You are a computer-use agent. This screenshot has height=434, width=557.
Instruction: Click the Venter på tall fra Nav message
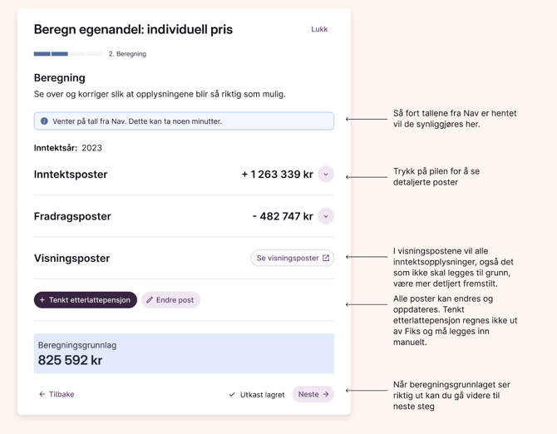(x=137, y=121)
